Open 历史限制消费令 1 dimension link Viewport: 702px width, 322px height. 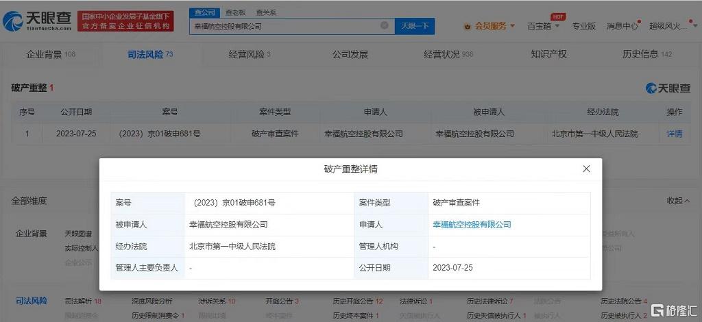158,316
